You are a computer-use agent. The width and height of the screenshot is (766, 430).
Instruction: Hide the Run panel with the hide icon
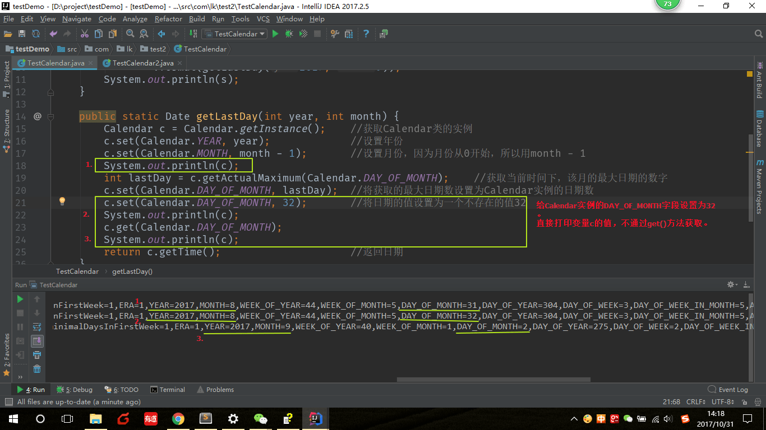click(747, 284)
